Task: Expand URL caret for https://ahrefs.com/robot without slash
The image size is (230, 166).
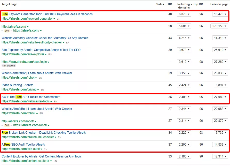Action: (x=36, y=78)
